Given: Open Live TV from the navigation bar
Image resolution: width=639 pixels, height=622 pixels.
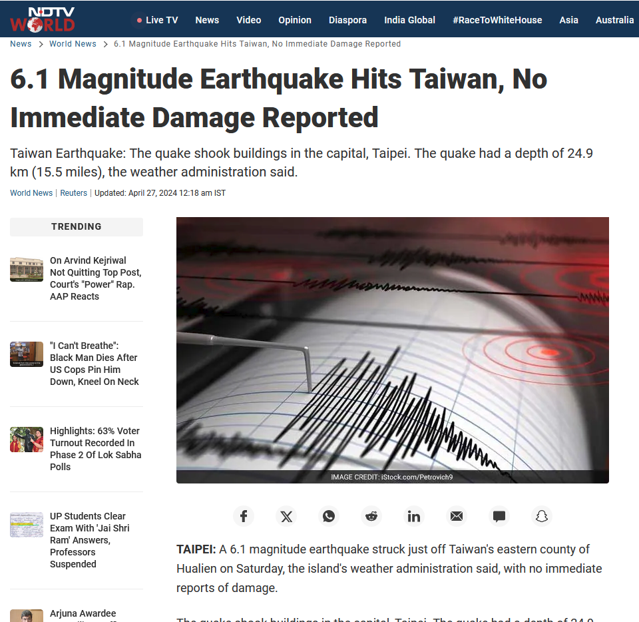Looking at the screenshot, I should 158,20.
